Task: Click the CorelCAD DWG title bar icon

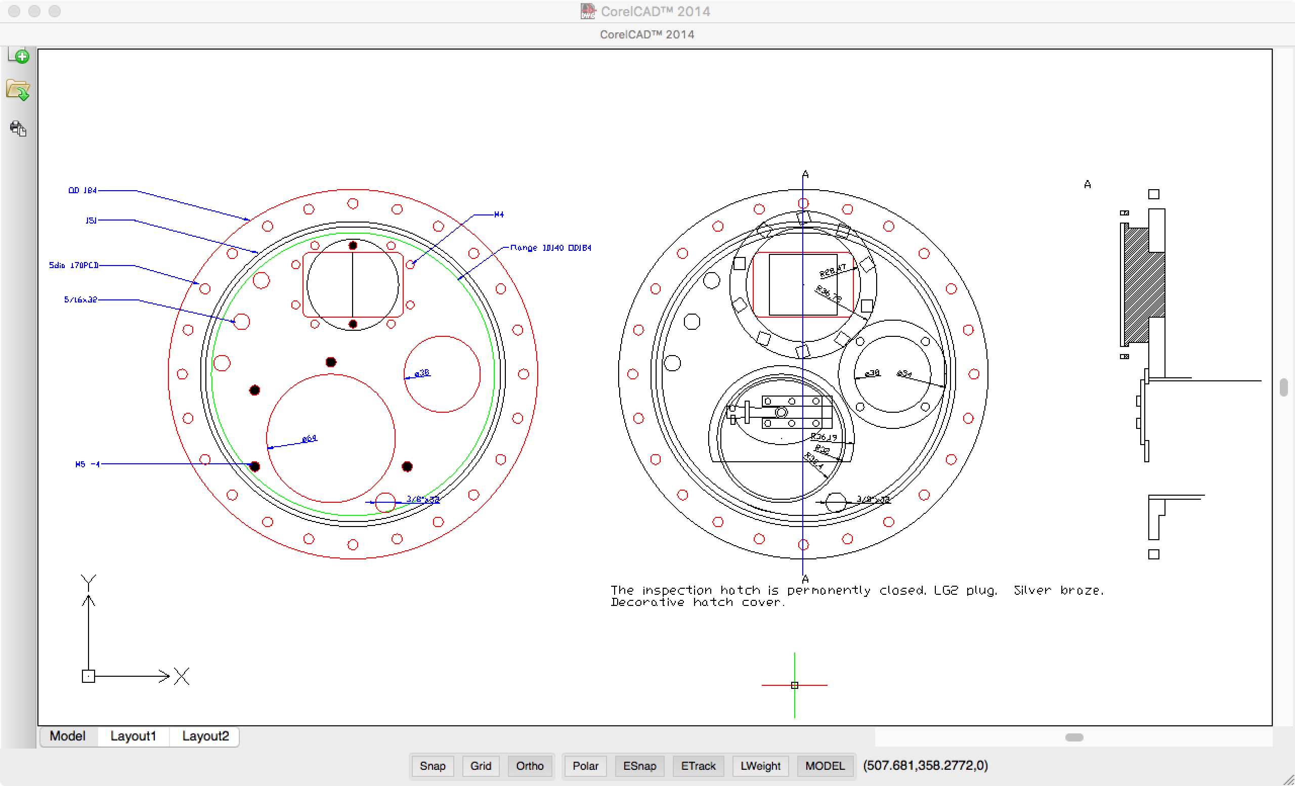Action: 587,11
